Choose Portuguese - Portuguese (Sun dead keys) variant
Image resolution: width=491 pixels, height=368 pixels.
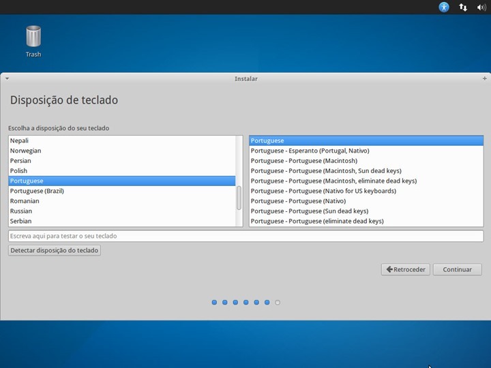[366, 211]
